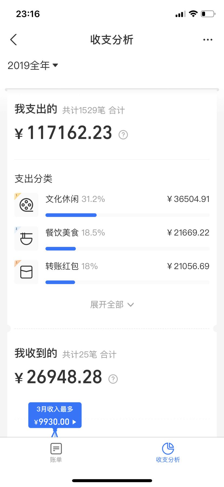This screenshot has width=224, height=487.
Task: Switch to the 收支分析 tab
Action: 168,453
